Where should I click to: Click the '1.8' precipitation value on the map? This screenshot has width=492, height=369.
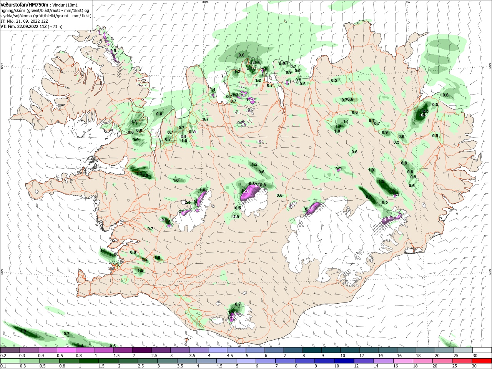(392, 191)
